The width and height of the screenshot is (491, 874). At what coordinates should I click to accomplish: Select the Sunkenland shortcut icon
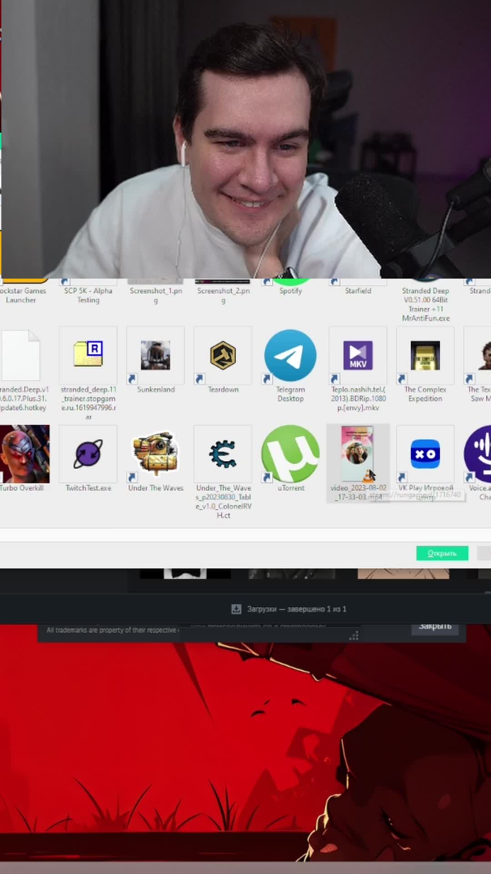coord(155,355)
